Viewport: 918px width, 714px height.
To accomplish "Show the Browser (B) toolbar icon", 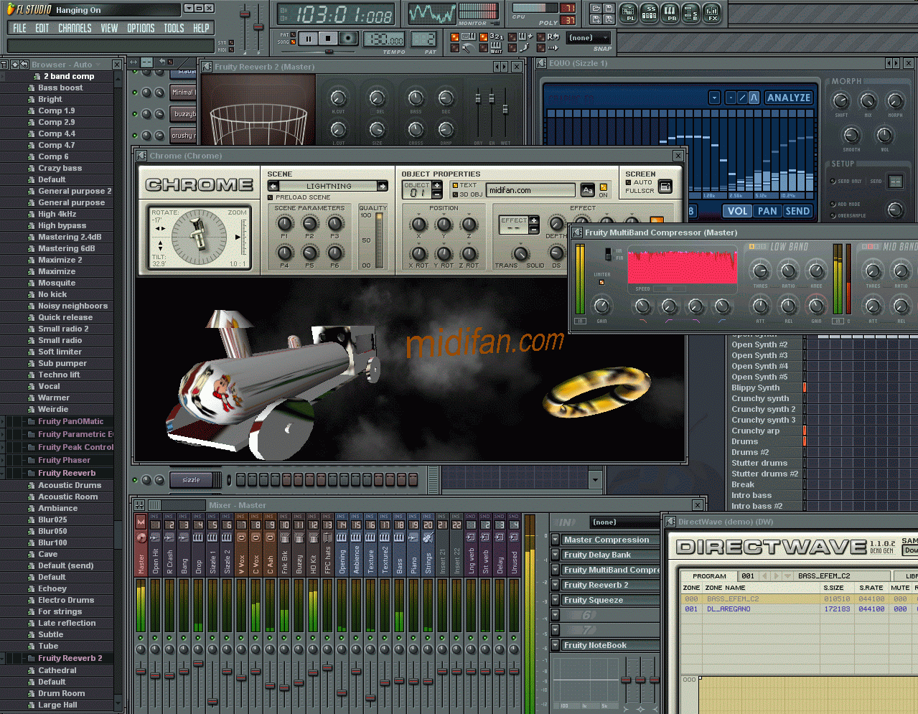I will pos(690,13).
